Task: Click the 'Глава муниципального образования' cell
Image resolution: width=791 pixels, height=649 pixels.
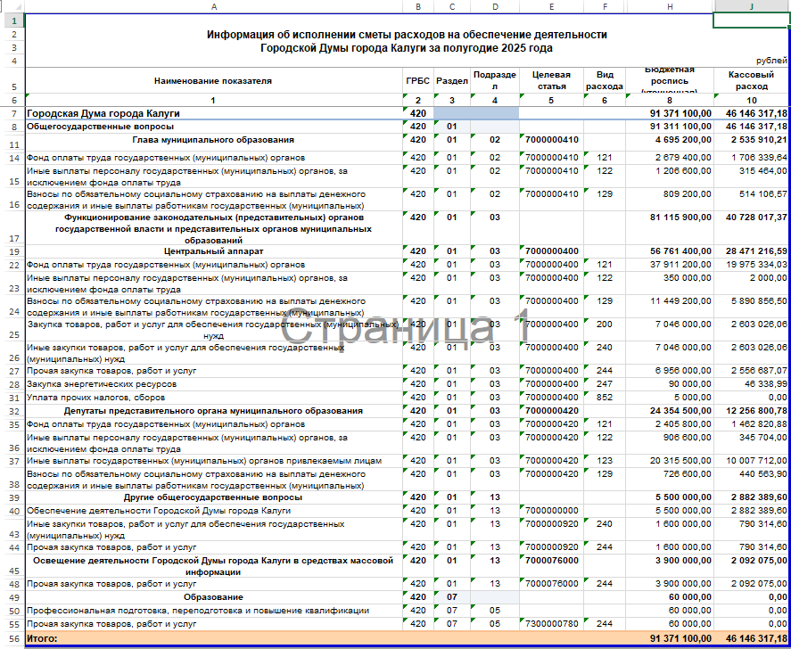Action: point(213,140)
